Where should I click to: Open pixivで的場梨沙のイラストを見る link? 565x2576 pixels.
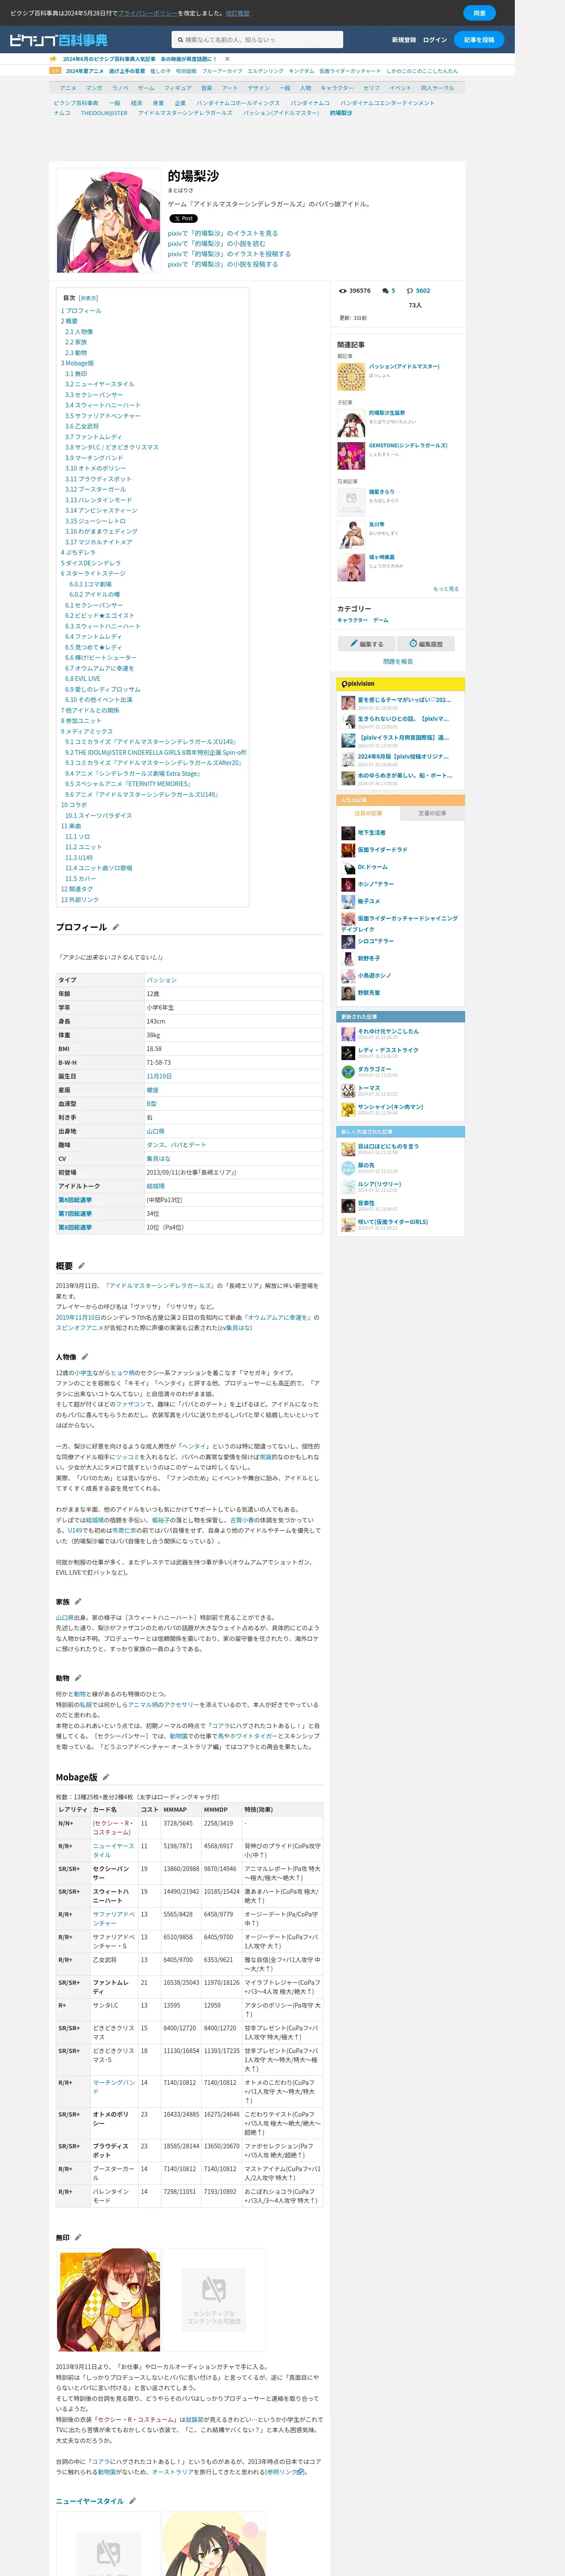coord(223,233)
